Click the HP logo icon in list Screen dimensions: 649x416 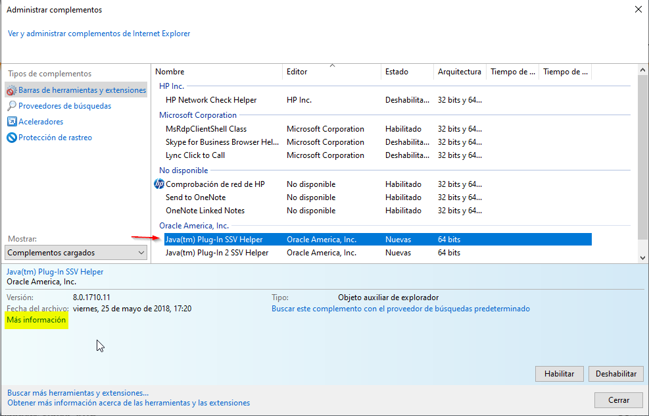[158, 184]
